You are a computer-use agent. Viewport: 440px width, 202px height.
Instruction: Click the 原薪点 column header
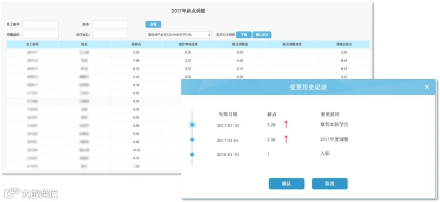point(136,45)
